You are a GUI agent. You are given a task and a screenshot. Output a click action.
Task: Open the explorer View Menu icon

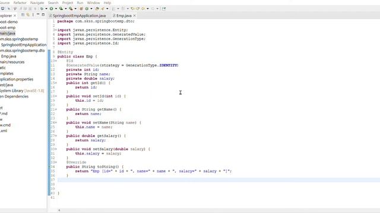(x=33, y=15)
